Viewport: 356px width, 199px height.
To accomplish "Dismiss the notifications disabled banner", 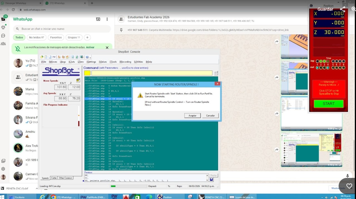I will (107, 48).
